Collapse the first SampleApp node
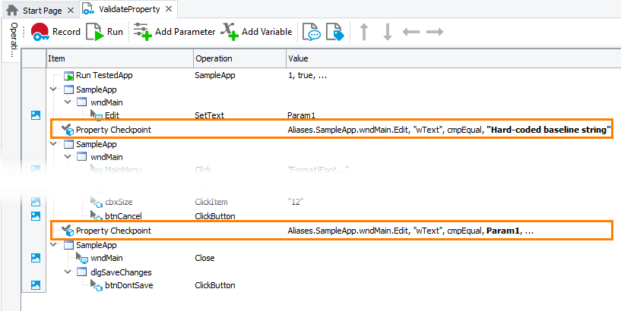621x311 pixels. 53,89
